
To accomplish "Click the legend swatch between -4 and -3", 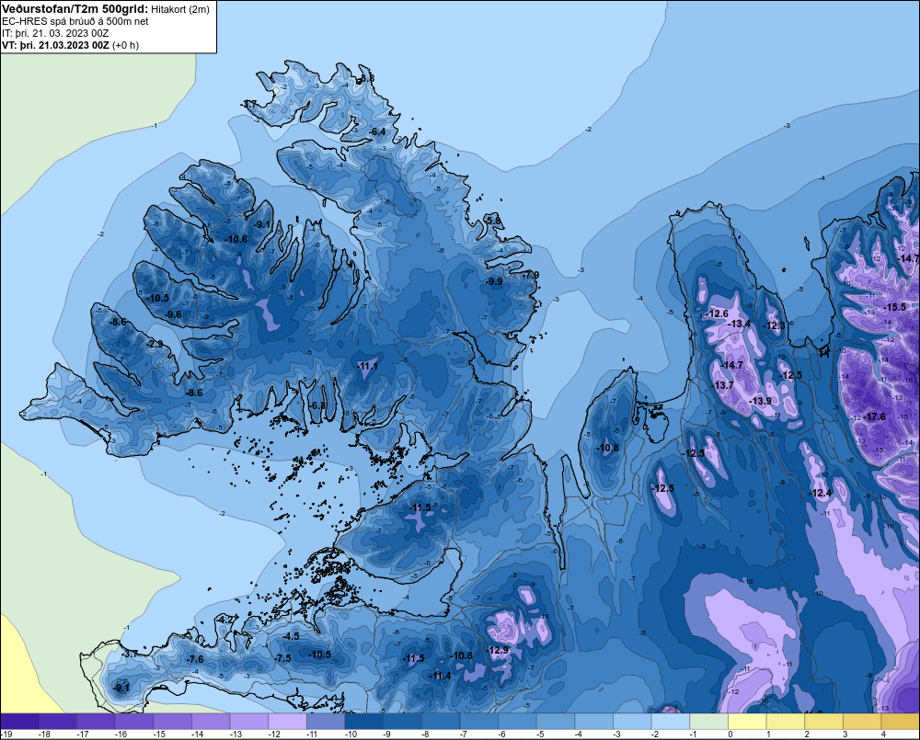I will coord(593,722).
